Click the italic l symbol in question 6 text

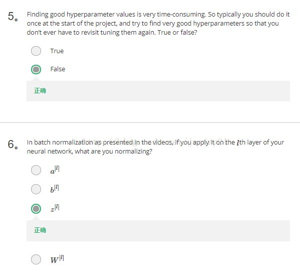tap(238, 143)
